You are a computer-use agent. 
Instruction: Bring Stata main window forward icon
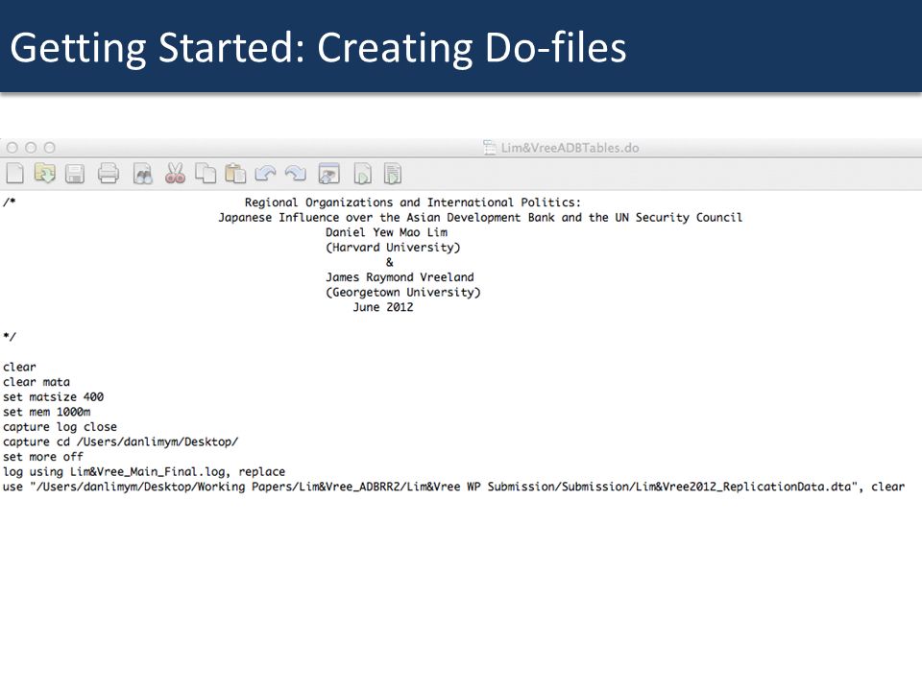(x=328, y=174)
